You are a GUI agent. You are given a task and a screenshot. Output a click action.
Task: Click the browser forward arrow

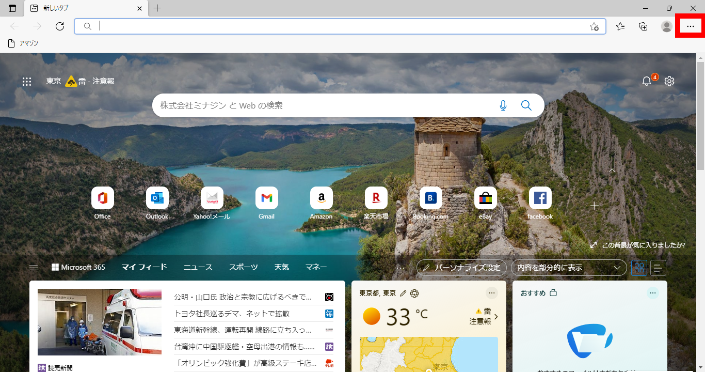pos(37,26)
